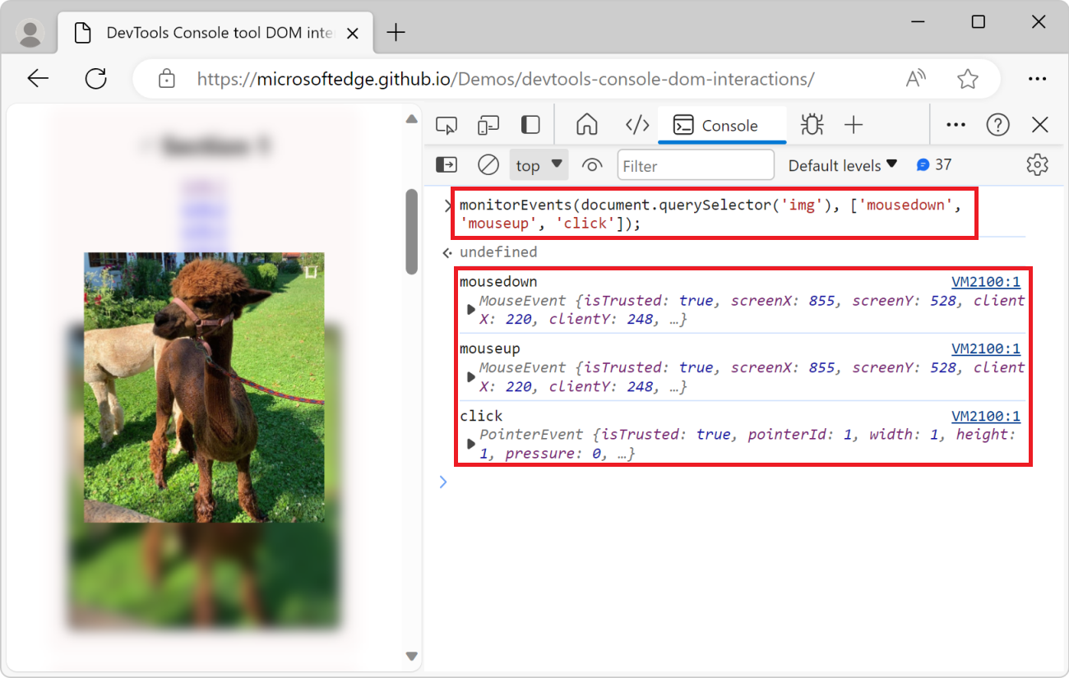This screenshot has height=678, width=1069.
Task: Follow the VM2100:1 source link for mouseup
Action: coord(986,348)
